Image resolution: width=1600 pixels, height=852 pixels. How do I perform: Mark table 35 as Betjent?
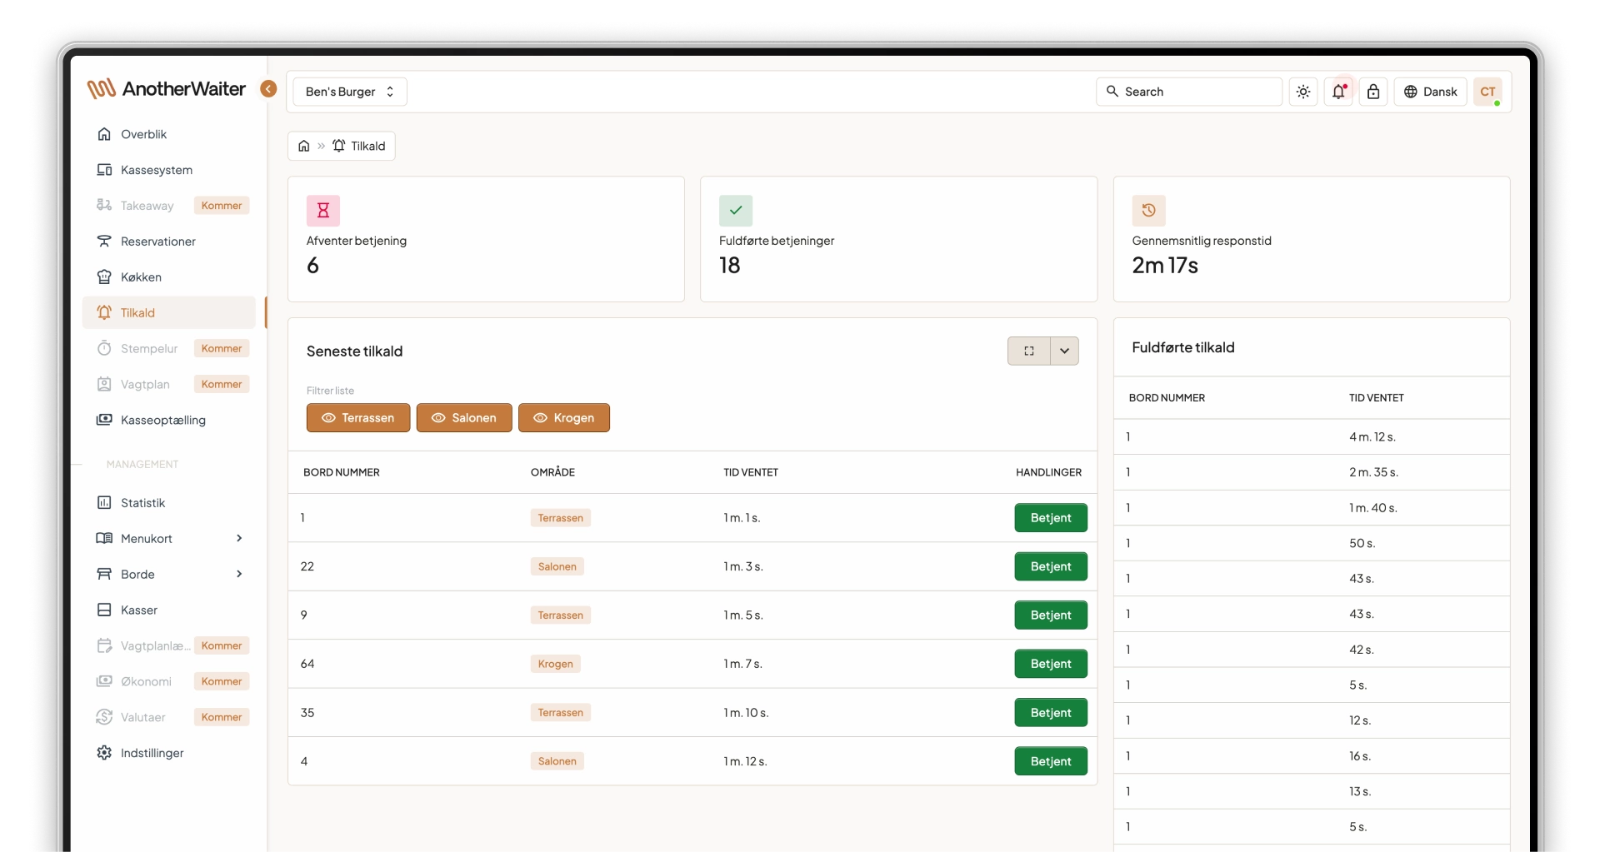point(1051,713)
